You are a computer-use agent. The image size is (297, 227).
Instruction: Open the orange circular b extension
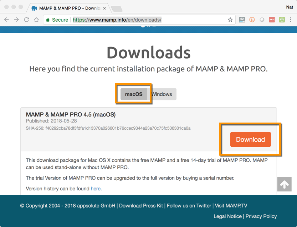tap(252, 20)
